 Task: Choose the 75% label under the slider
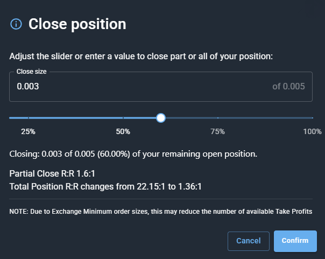(x=217, y=131)
